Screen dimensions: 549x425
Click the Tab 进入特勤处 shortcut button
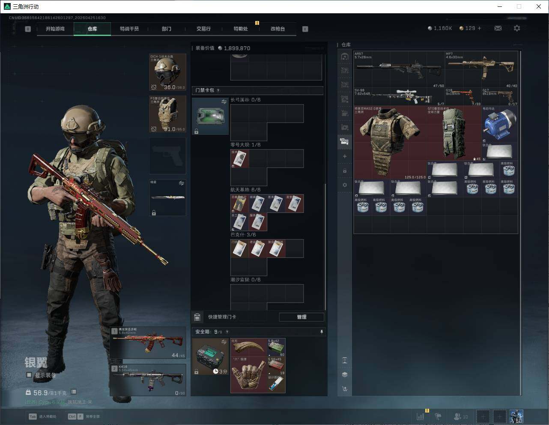[x=42, y=416]
